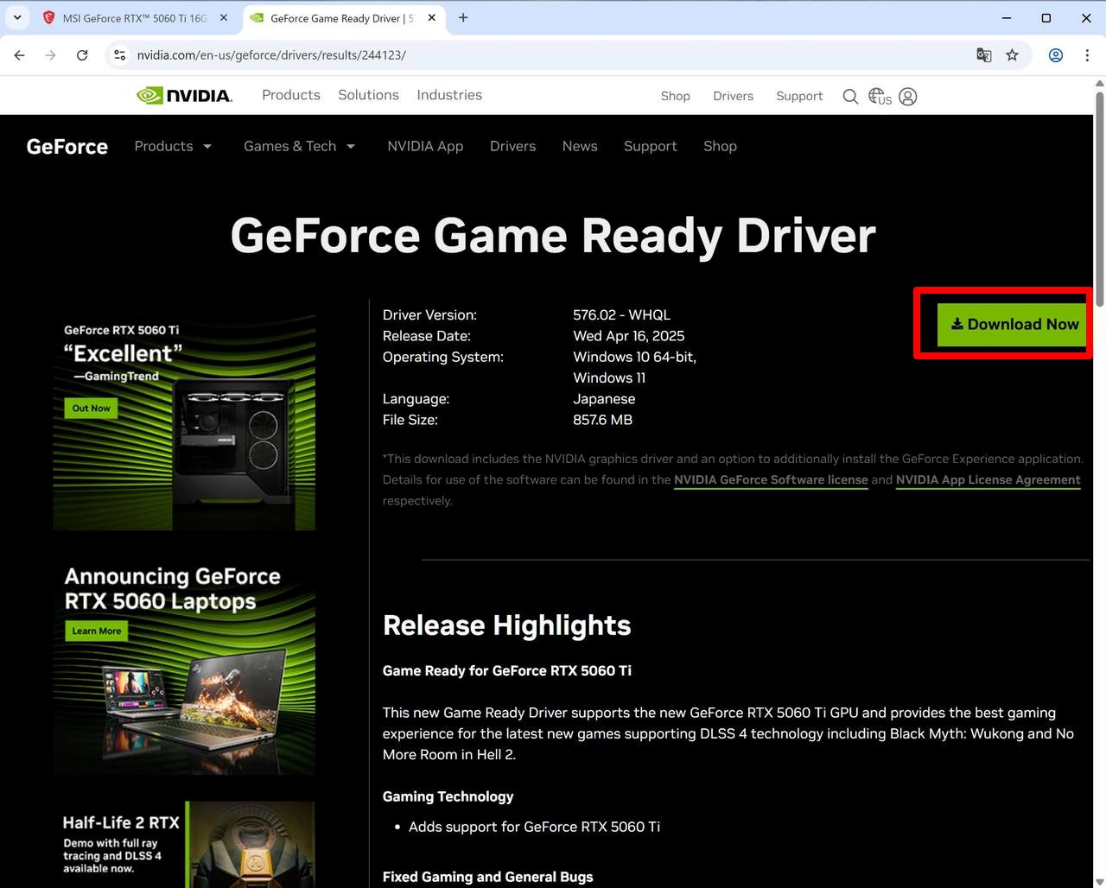Click file size 857.6 MB value
Viewport: 1106px width, 888px height.
click(x=602, y=420)
